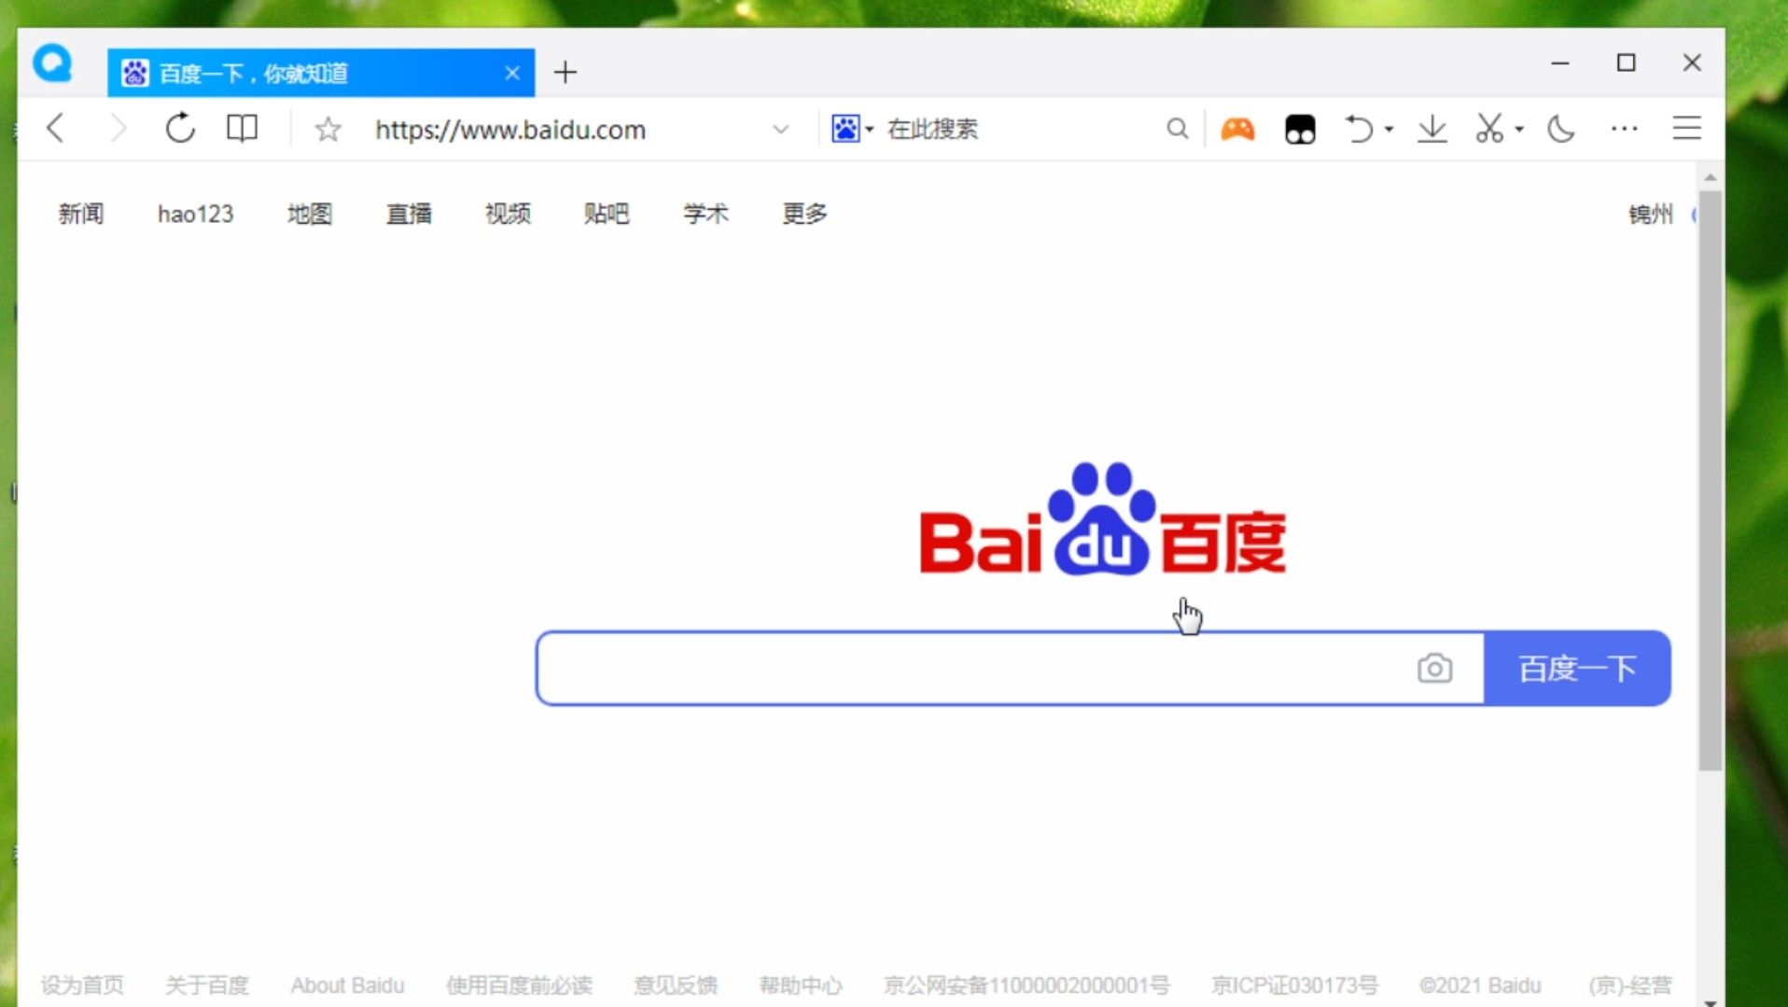Click the 百度一下 search button
Screen dimensions: 1788x1007
(x=1577, y=669)
